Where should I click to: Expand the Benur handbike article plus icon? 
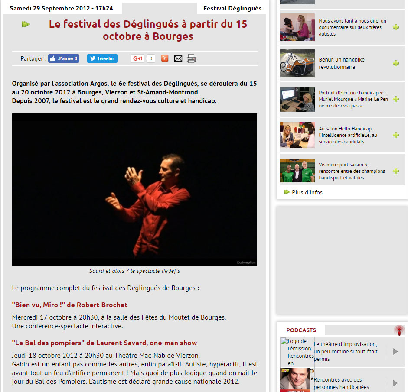pyautogui.click(x=396, y=63)
